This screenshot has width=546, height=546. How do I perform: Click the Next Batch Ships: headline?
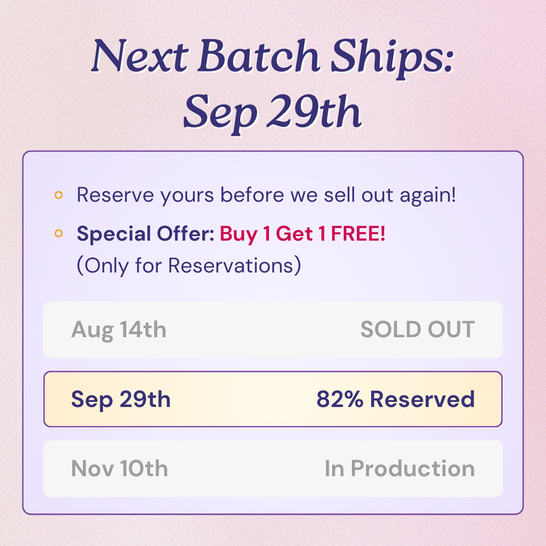point(272,57)
